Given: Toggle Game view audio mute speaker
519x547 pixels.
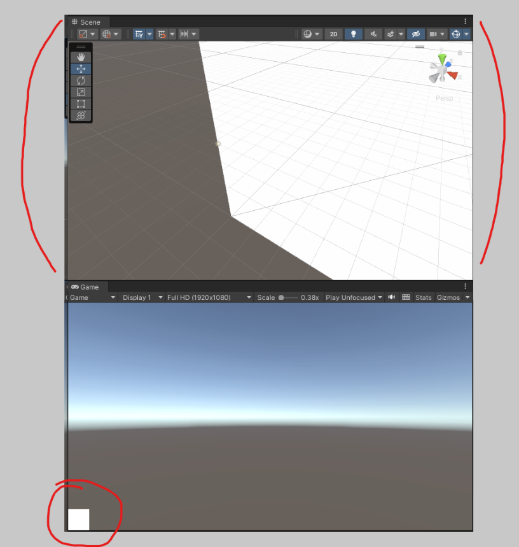Looking at the screenshot, I should click(x=392, y=297).
